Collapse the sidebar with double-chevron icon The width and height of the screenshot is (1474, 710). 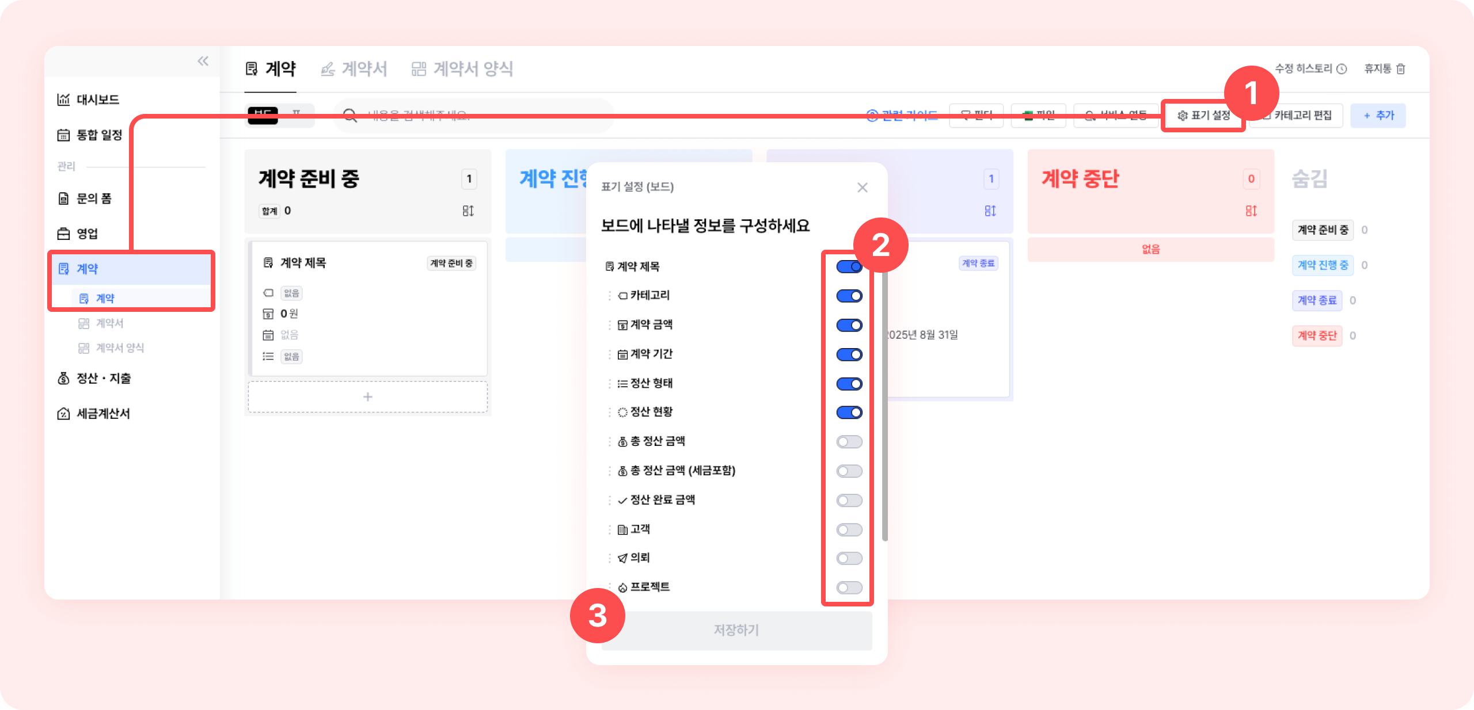(x=203, y=61)
